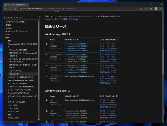Download C++ Visual Studio 2019 extension for 1.1.0

[x=76, y=50]
